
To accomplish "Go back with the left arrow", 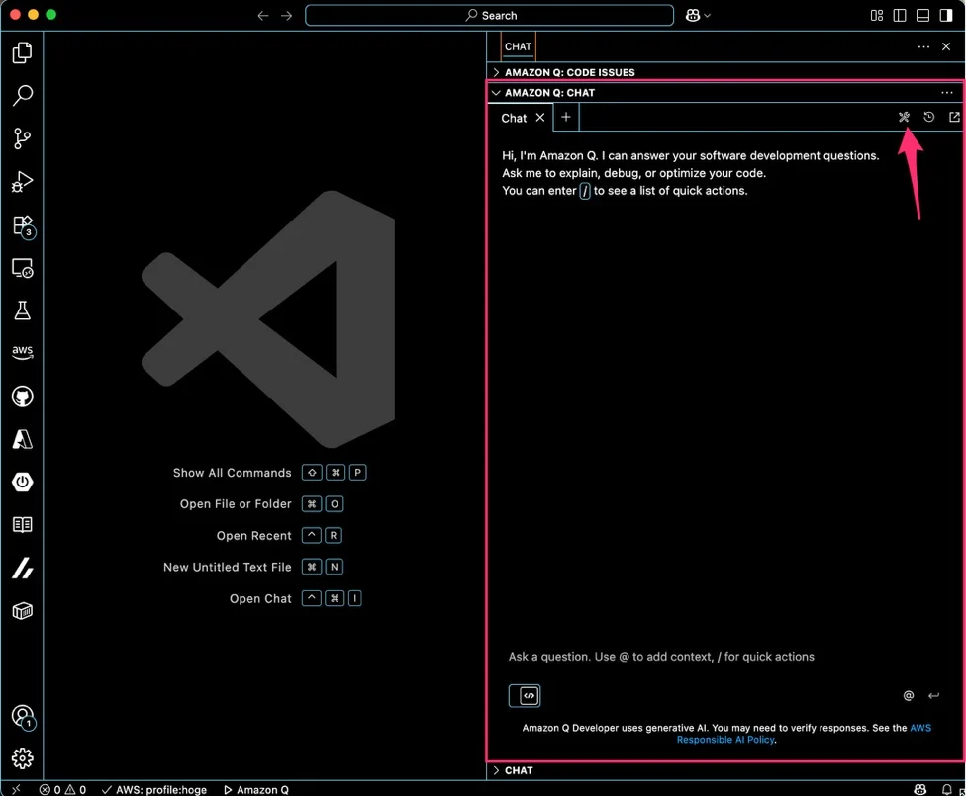I will click(x=263, y=16).
